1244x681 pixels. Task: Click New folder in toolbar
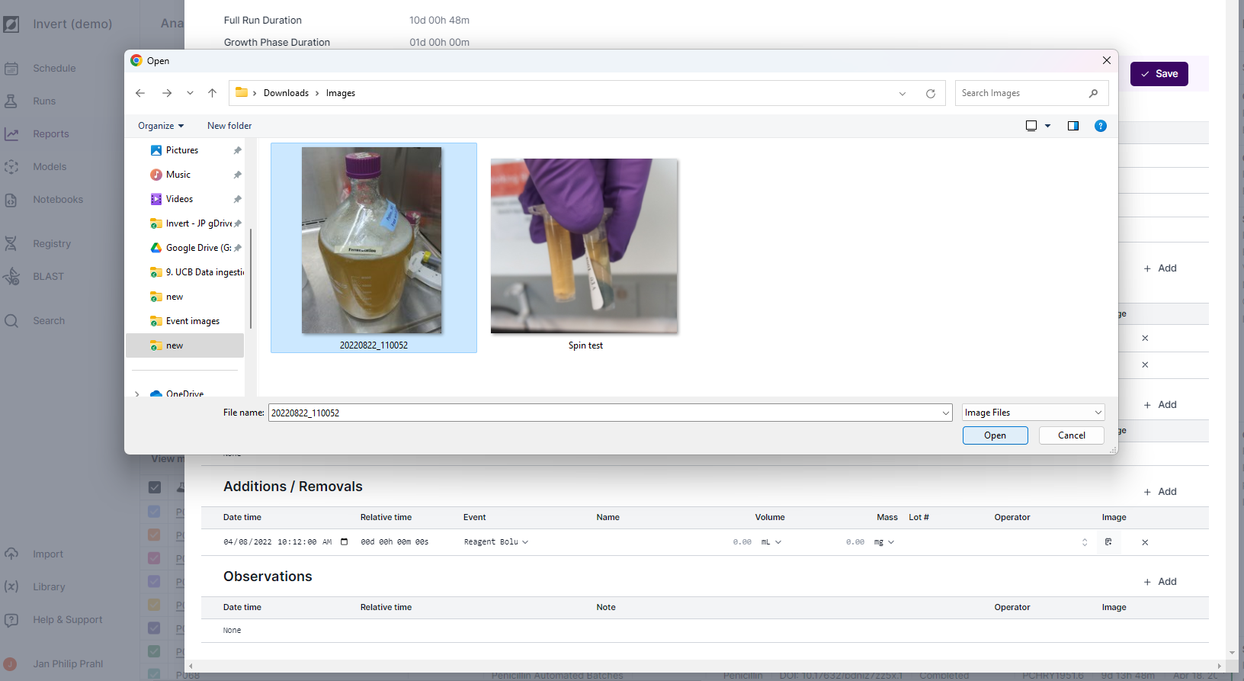point(229,126)
